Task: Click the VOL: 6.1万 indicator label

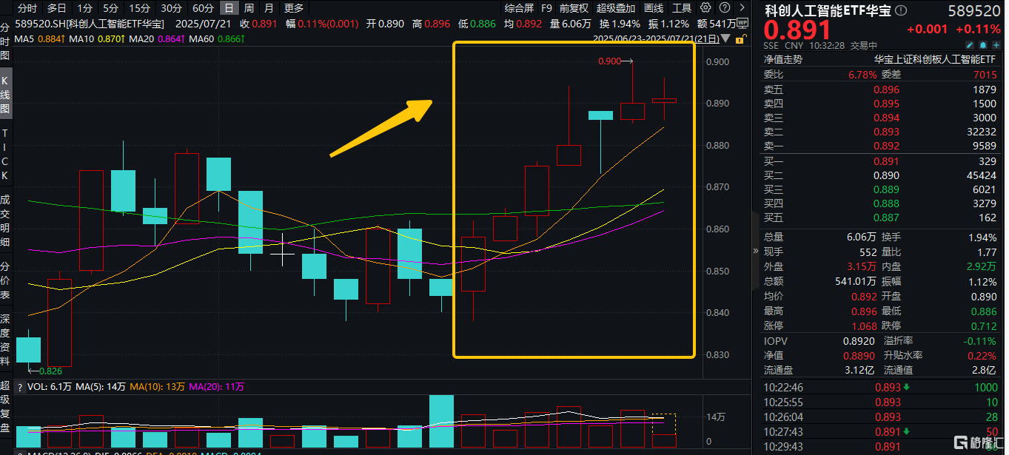Action: pyautogui.click(x=50, y=387)
